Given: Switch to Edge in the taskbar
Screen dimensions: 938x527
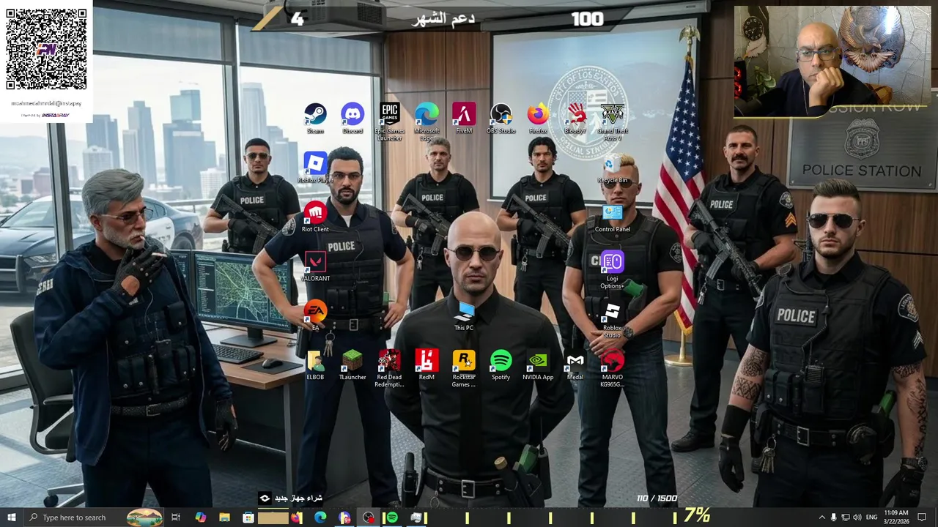Looking at the screenshot, I should (320, 517).
